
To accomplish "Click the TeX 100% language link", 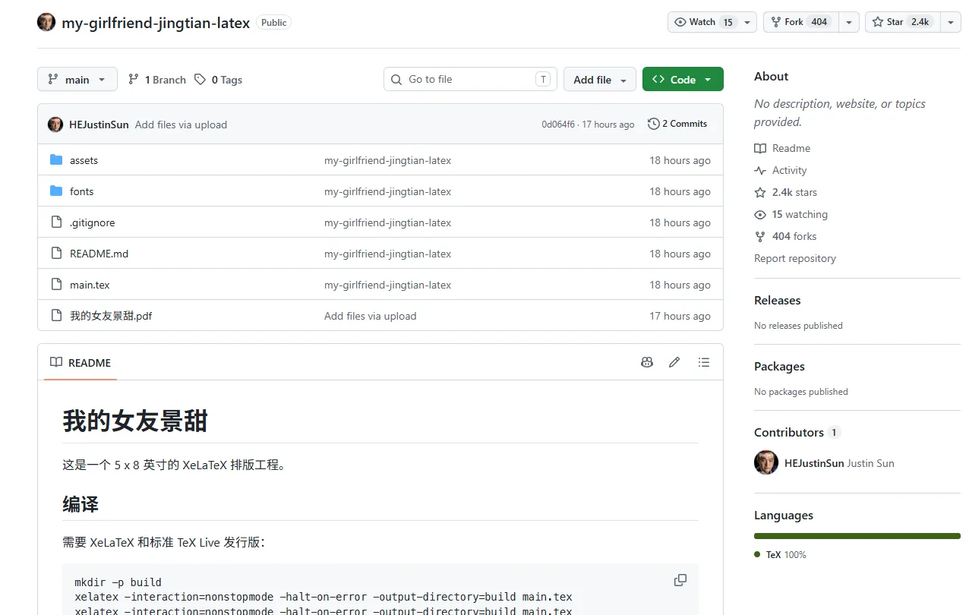I will point(781,555).
